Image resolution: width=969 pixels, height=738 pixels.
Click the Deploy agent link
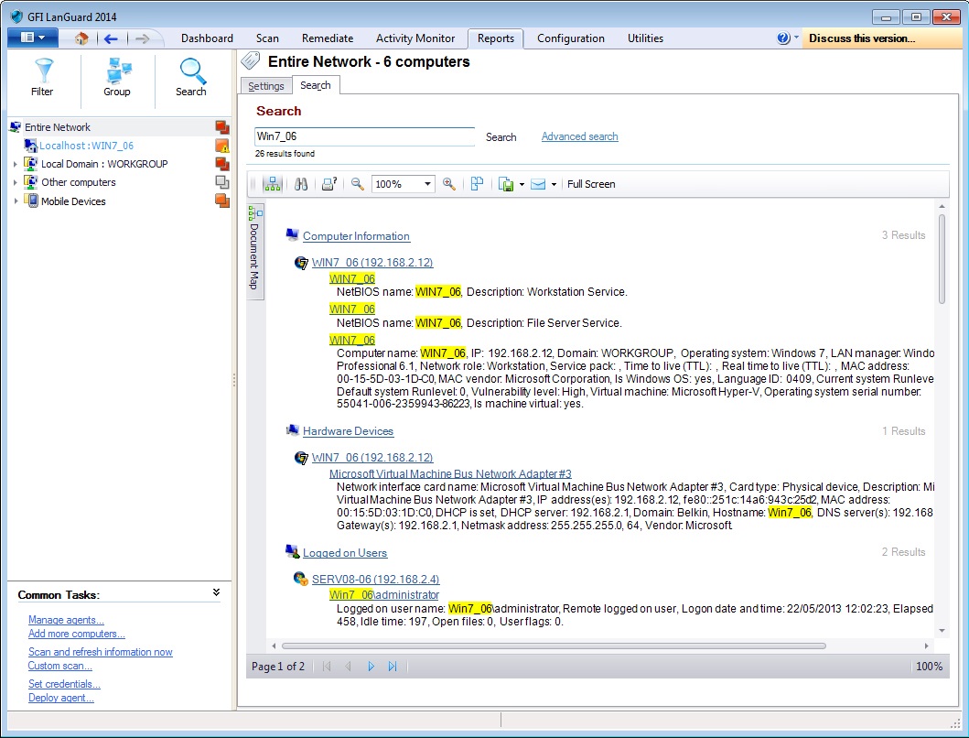click(61, 698)
